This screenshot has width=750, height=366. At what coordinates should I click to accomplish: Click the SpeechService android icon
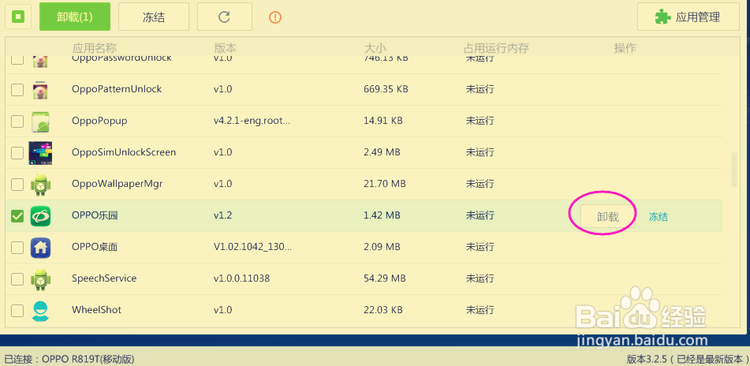click(x=41, y=279)
